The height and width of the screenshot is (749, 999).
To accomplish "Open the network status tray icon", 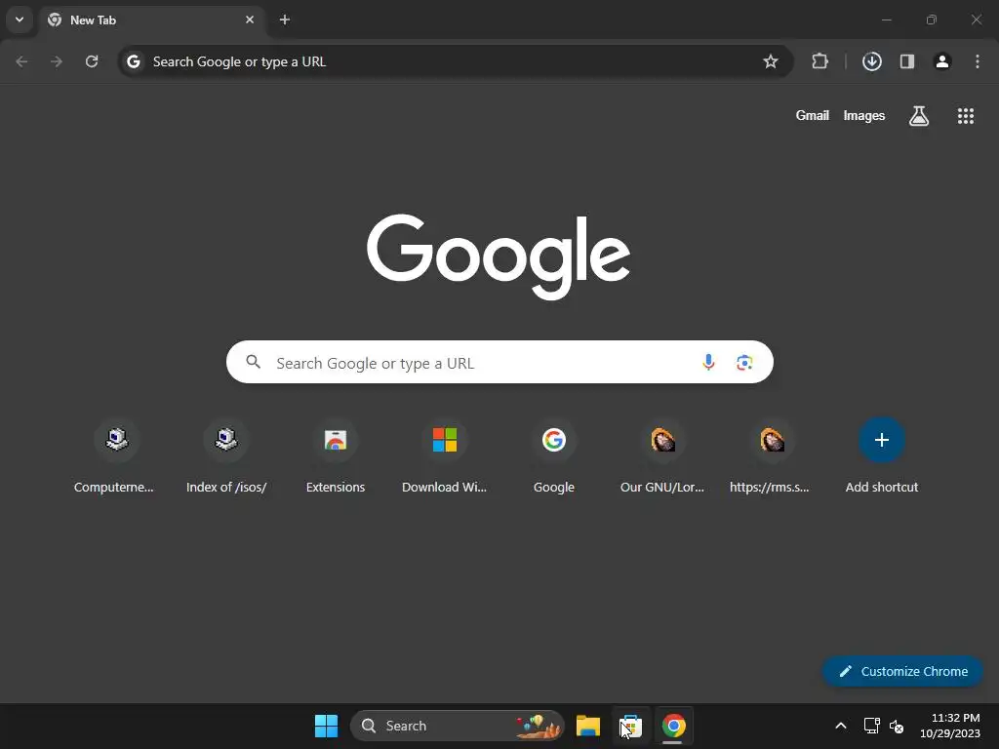I will pyautogui.click(x=871, y=726).
